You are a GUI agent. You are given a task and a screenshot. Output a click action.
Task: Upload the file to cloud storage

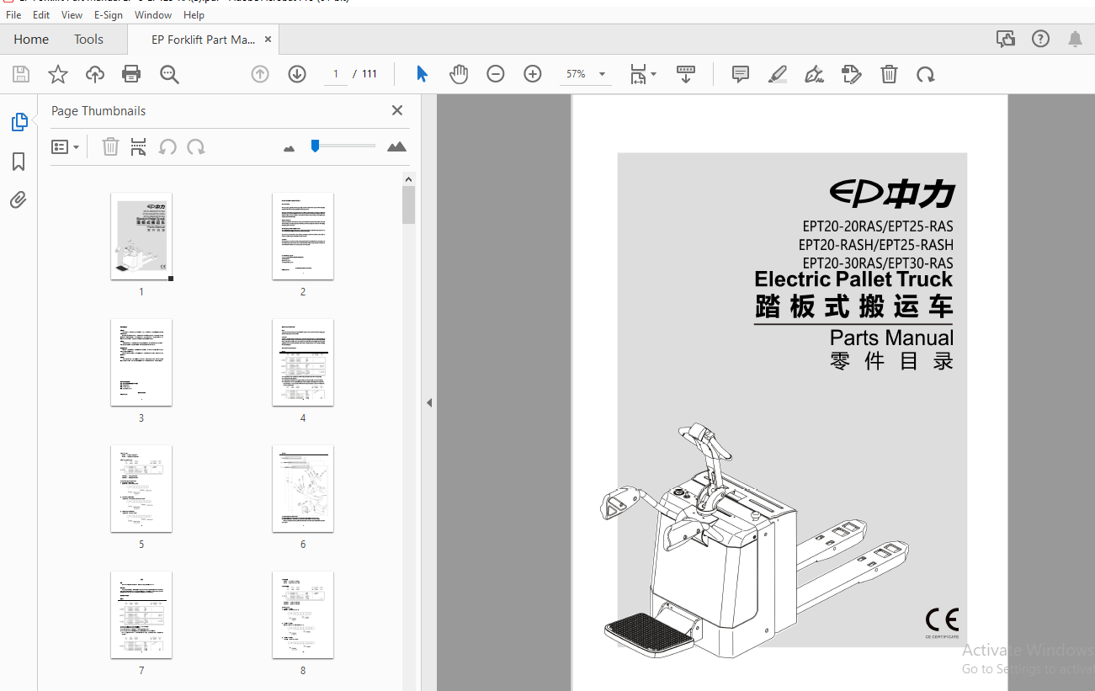(x=95, y=74)
